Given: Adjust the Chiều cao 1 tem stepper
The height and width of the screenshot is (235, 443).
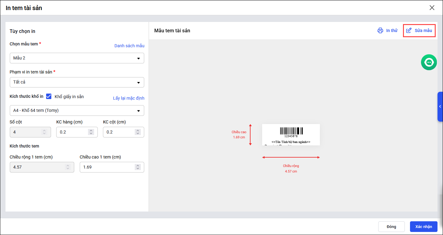Looking at the screenshot, I should click(137, 167).
